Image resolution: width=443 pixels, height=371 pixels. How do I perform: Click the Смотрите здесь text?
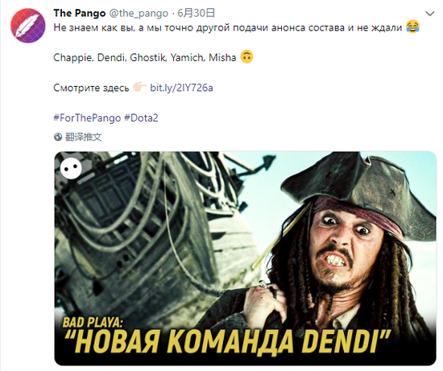click(x=91, y=88)
